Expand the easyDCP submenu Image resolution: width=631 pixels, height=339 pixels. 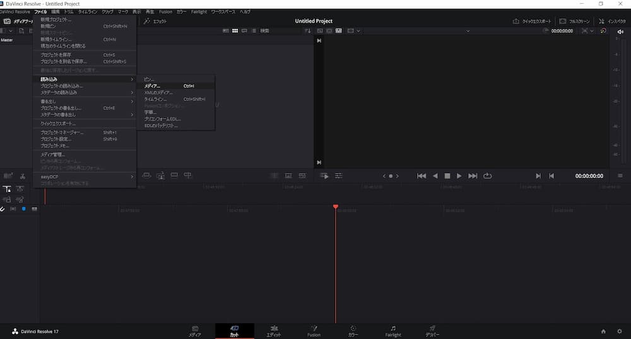tap(85, 177)
